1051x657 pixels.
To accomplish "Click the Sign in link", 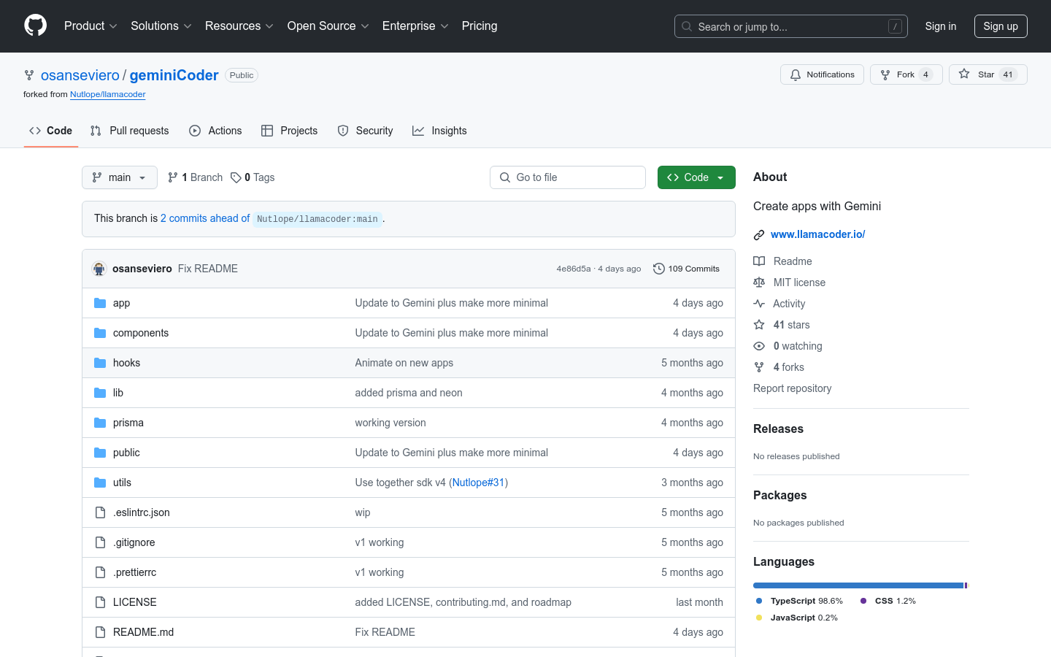I will 940,26.
